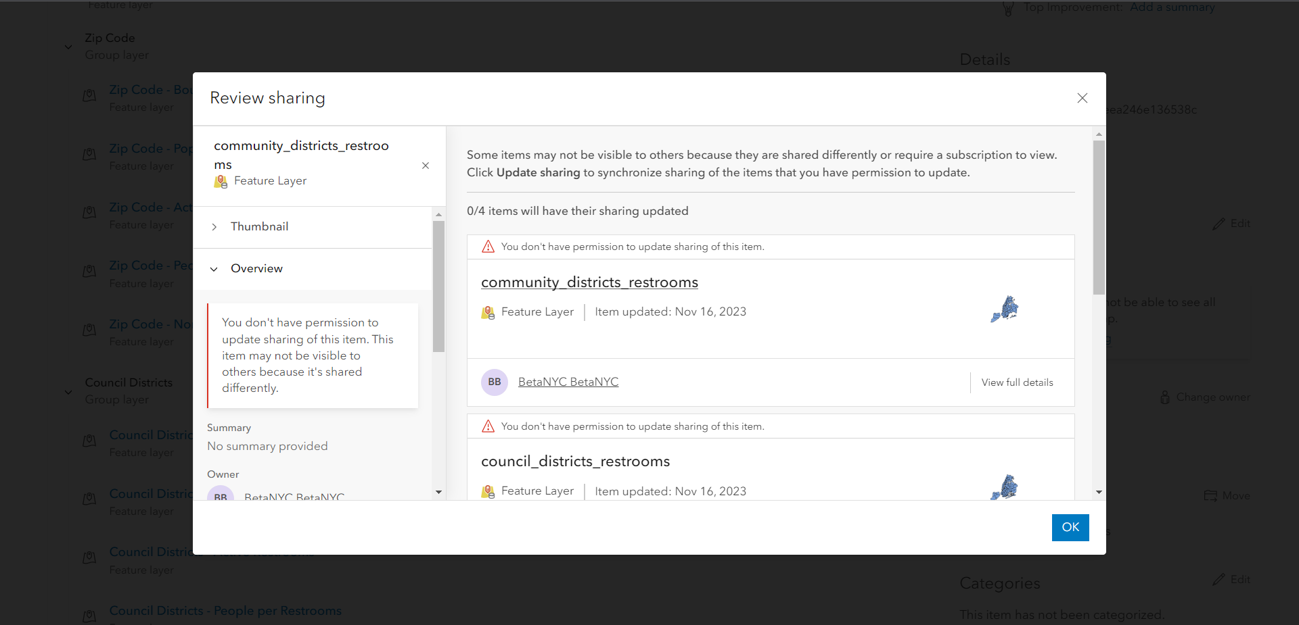1299x625 pixels.
Task: Click the warning icon for council_districts_restrooms
Action: click(x=487, y=426)
